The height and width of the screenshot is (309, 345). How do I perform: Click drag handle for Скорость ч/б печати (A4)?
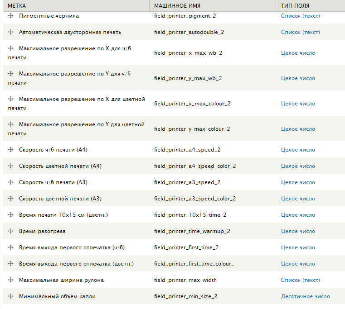click(x=11, y=150)
